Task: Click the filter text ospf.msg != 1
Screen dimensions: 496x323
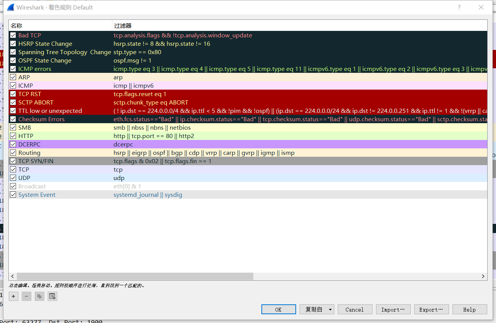Action: [133, 60]
